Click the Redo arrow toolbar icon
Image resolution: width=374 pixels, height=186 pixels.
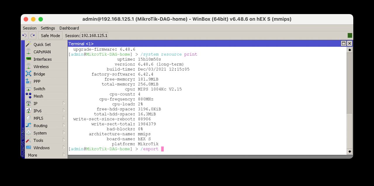(x=32, y=35)
